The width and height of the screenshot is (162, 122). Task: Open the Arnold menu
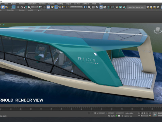pyautogui.click(x=94, y=4)
